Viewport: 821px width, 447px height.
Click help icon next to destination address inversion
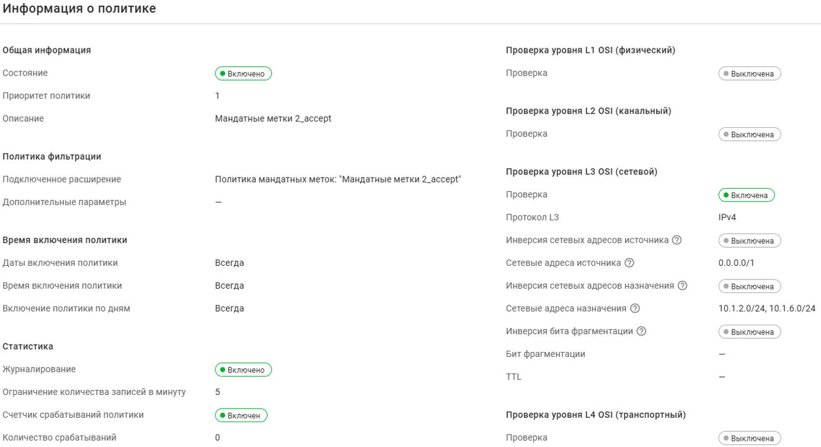coord(683,286)
